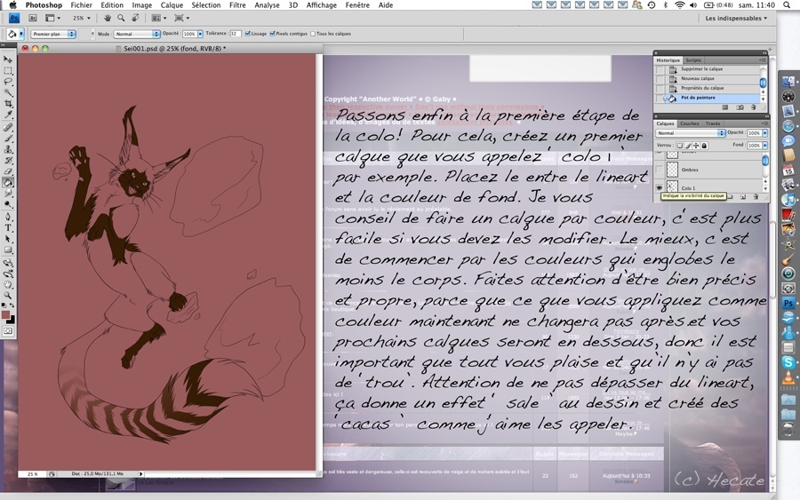
Task: Select the Eraser tool
Action: click(8, 171)
